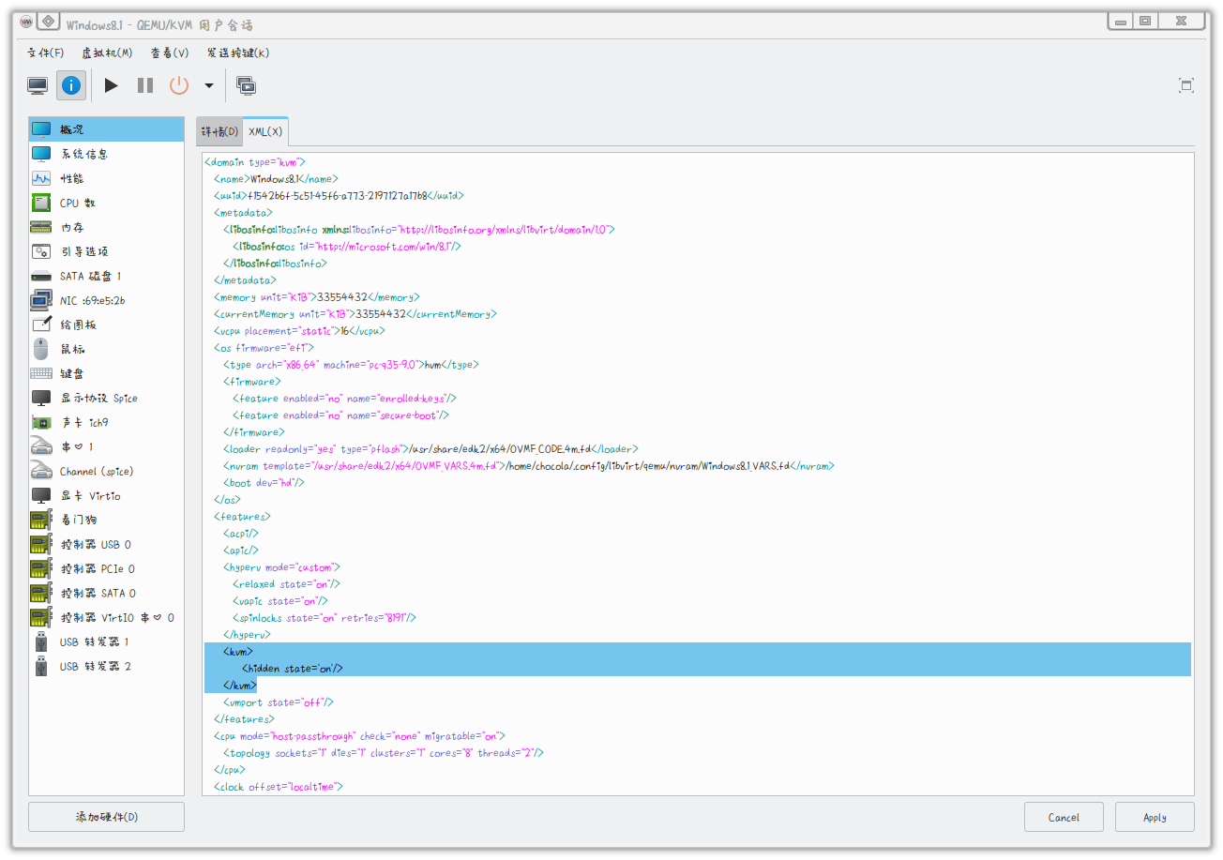
Task: Toggle fullscreen mode icon at right
Action: tap(1186, 85)
